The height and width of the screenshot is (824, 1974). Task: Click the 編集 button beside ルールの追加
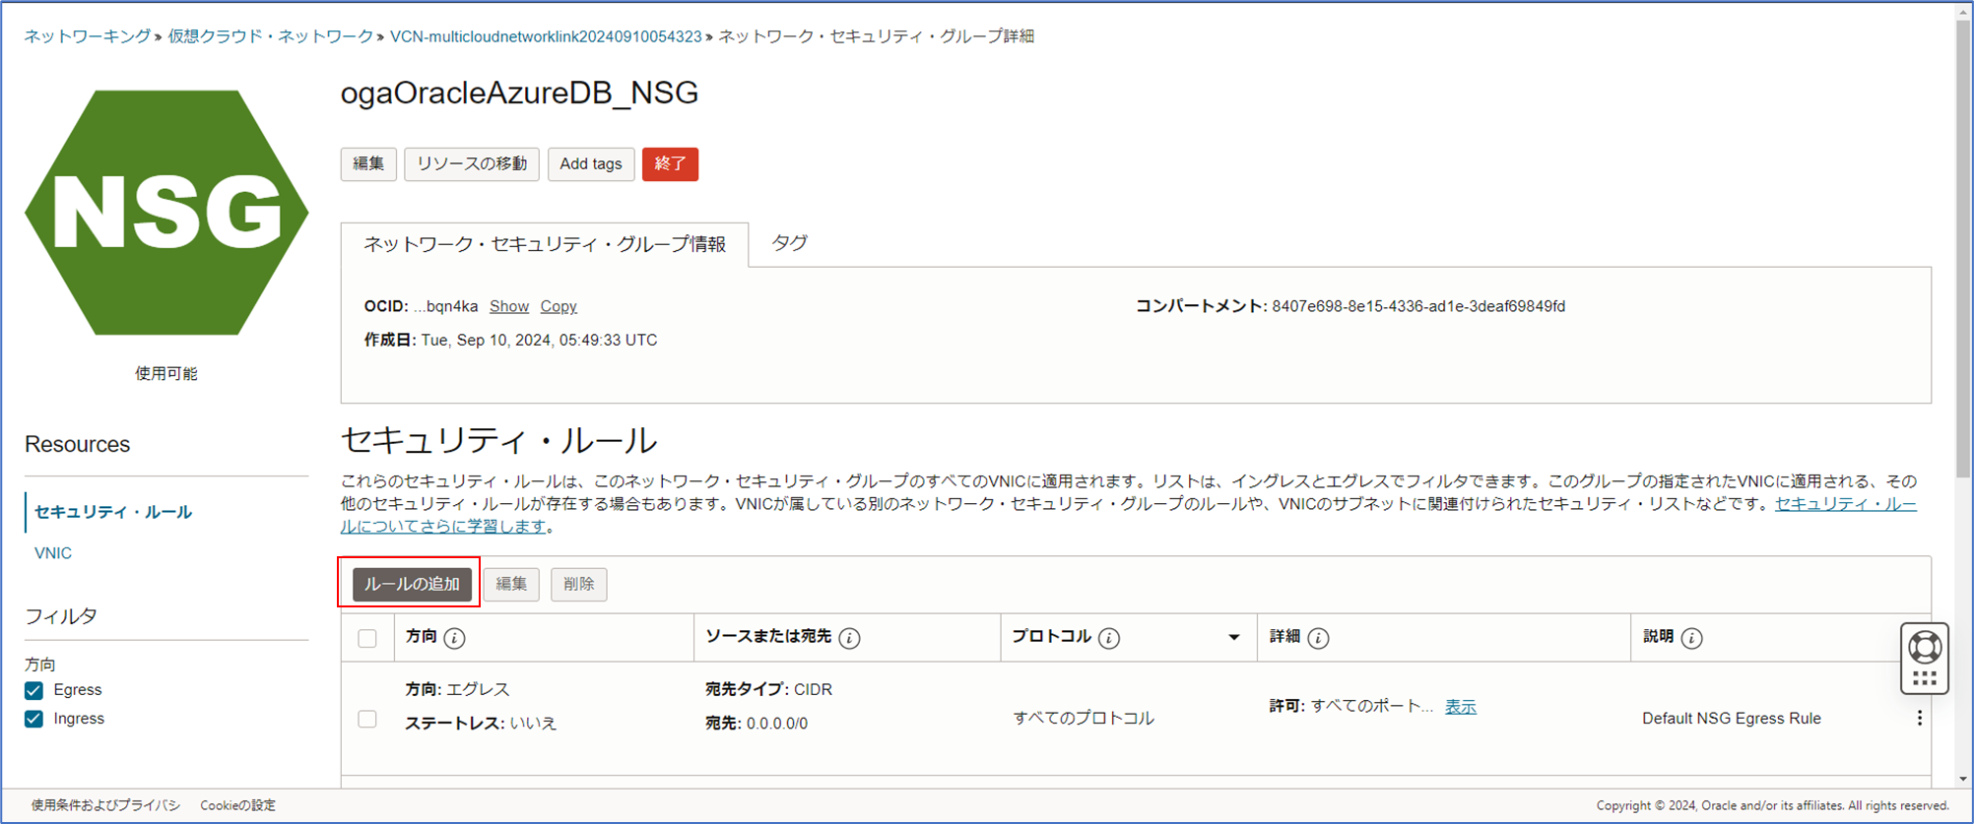click(x=511, y=584)
